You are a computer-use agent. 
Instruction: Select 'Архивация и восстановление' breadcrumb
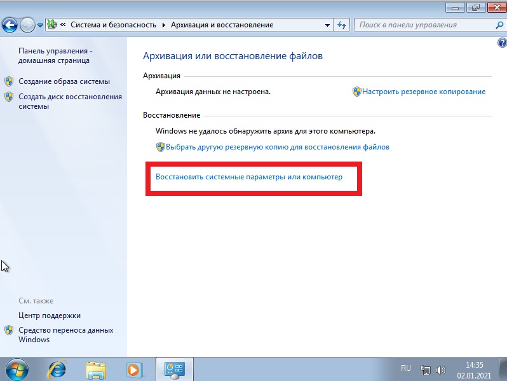pos(222,25)
